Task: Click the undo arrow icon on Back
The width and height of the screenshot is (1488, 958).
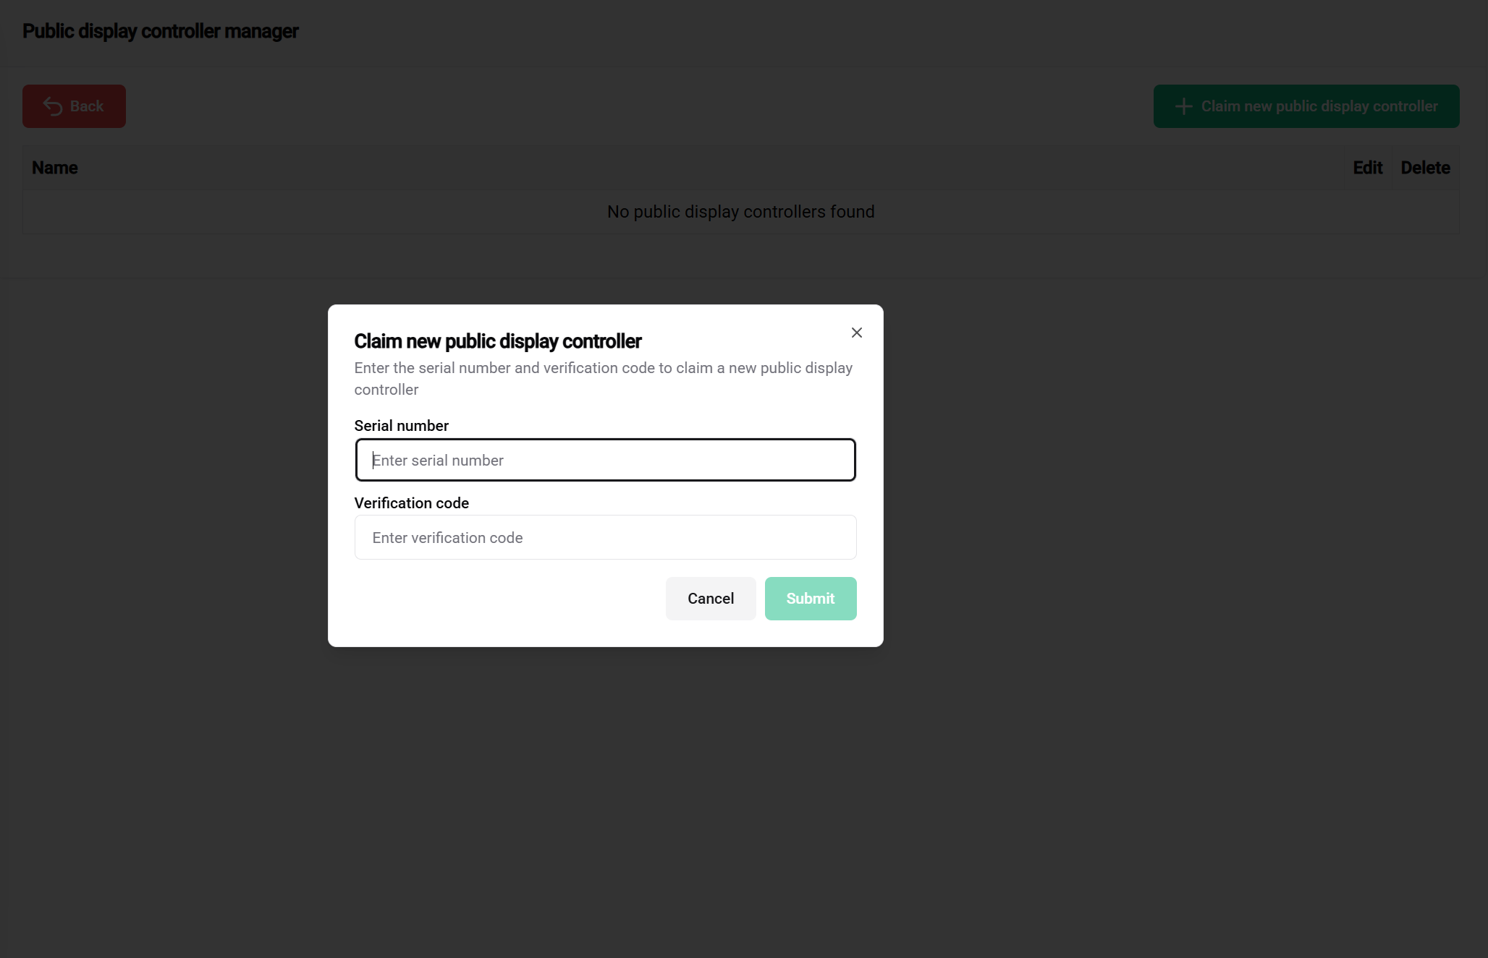Action: coord(53,106)
